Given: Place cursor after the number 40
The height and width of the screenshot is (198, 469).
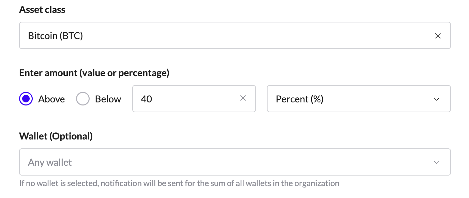Looking at the screenshot, I should click(x=153, y=99).
